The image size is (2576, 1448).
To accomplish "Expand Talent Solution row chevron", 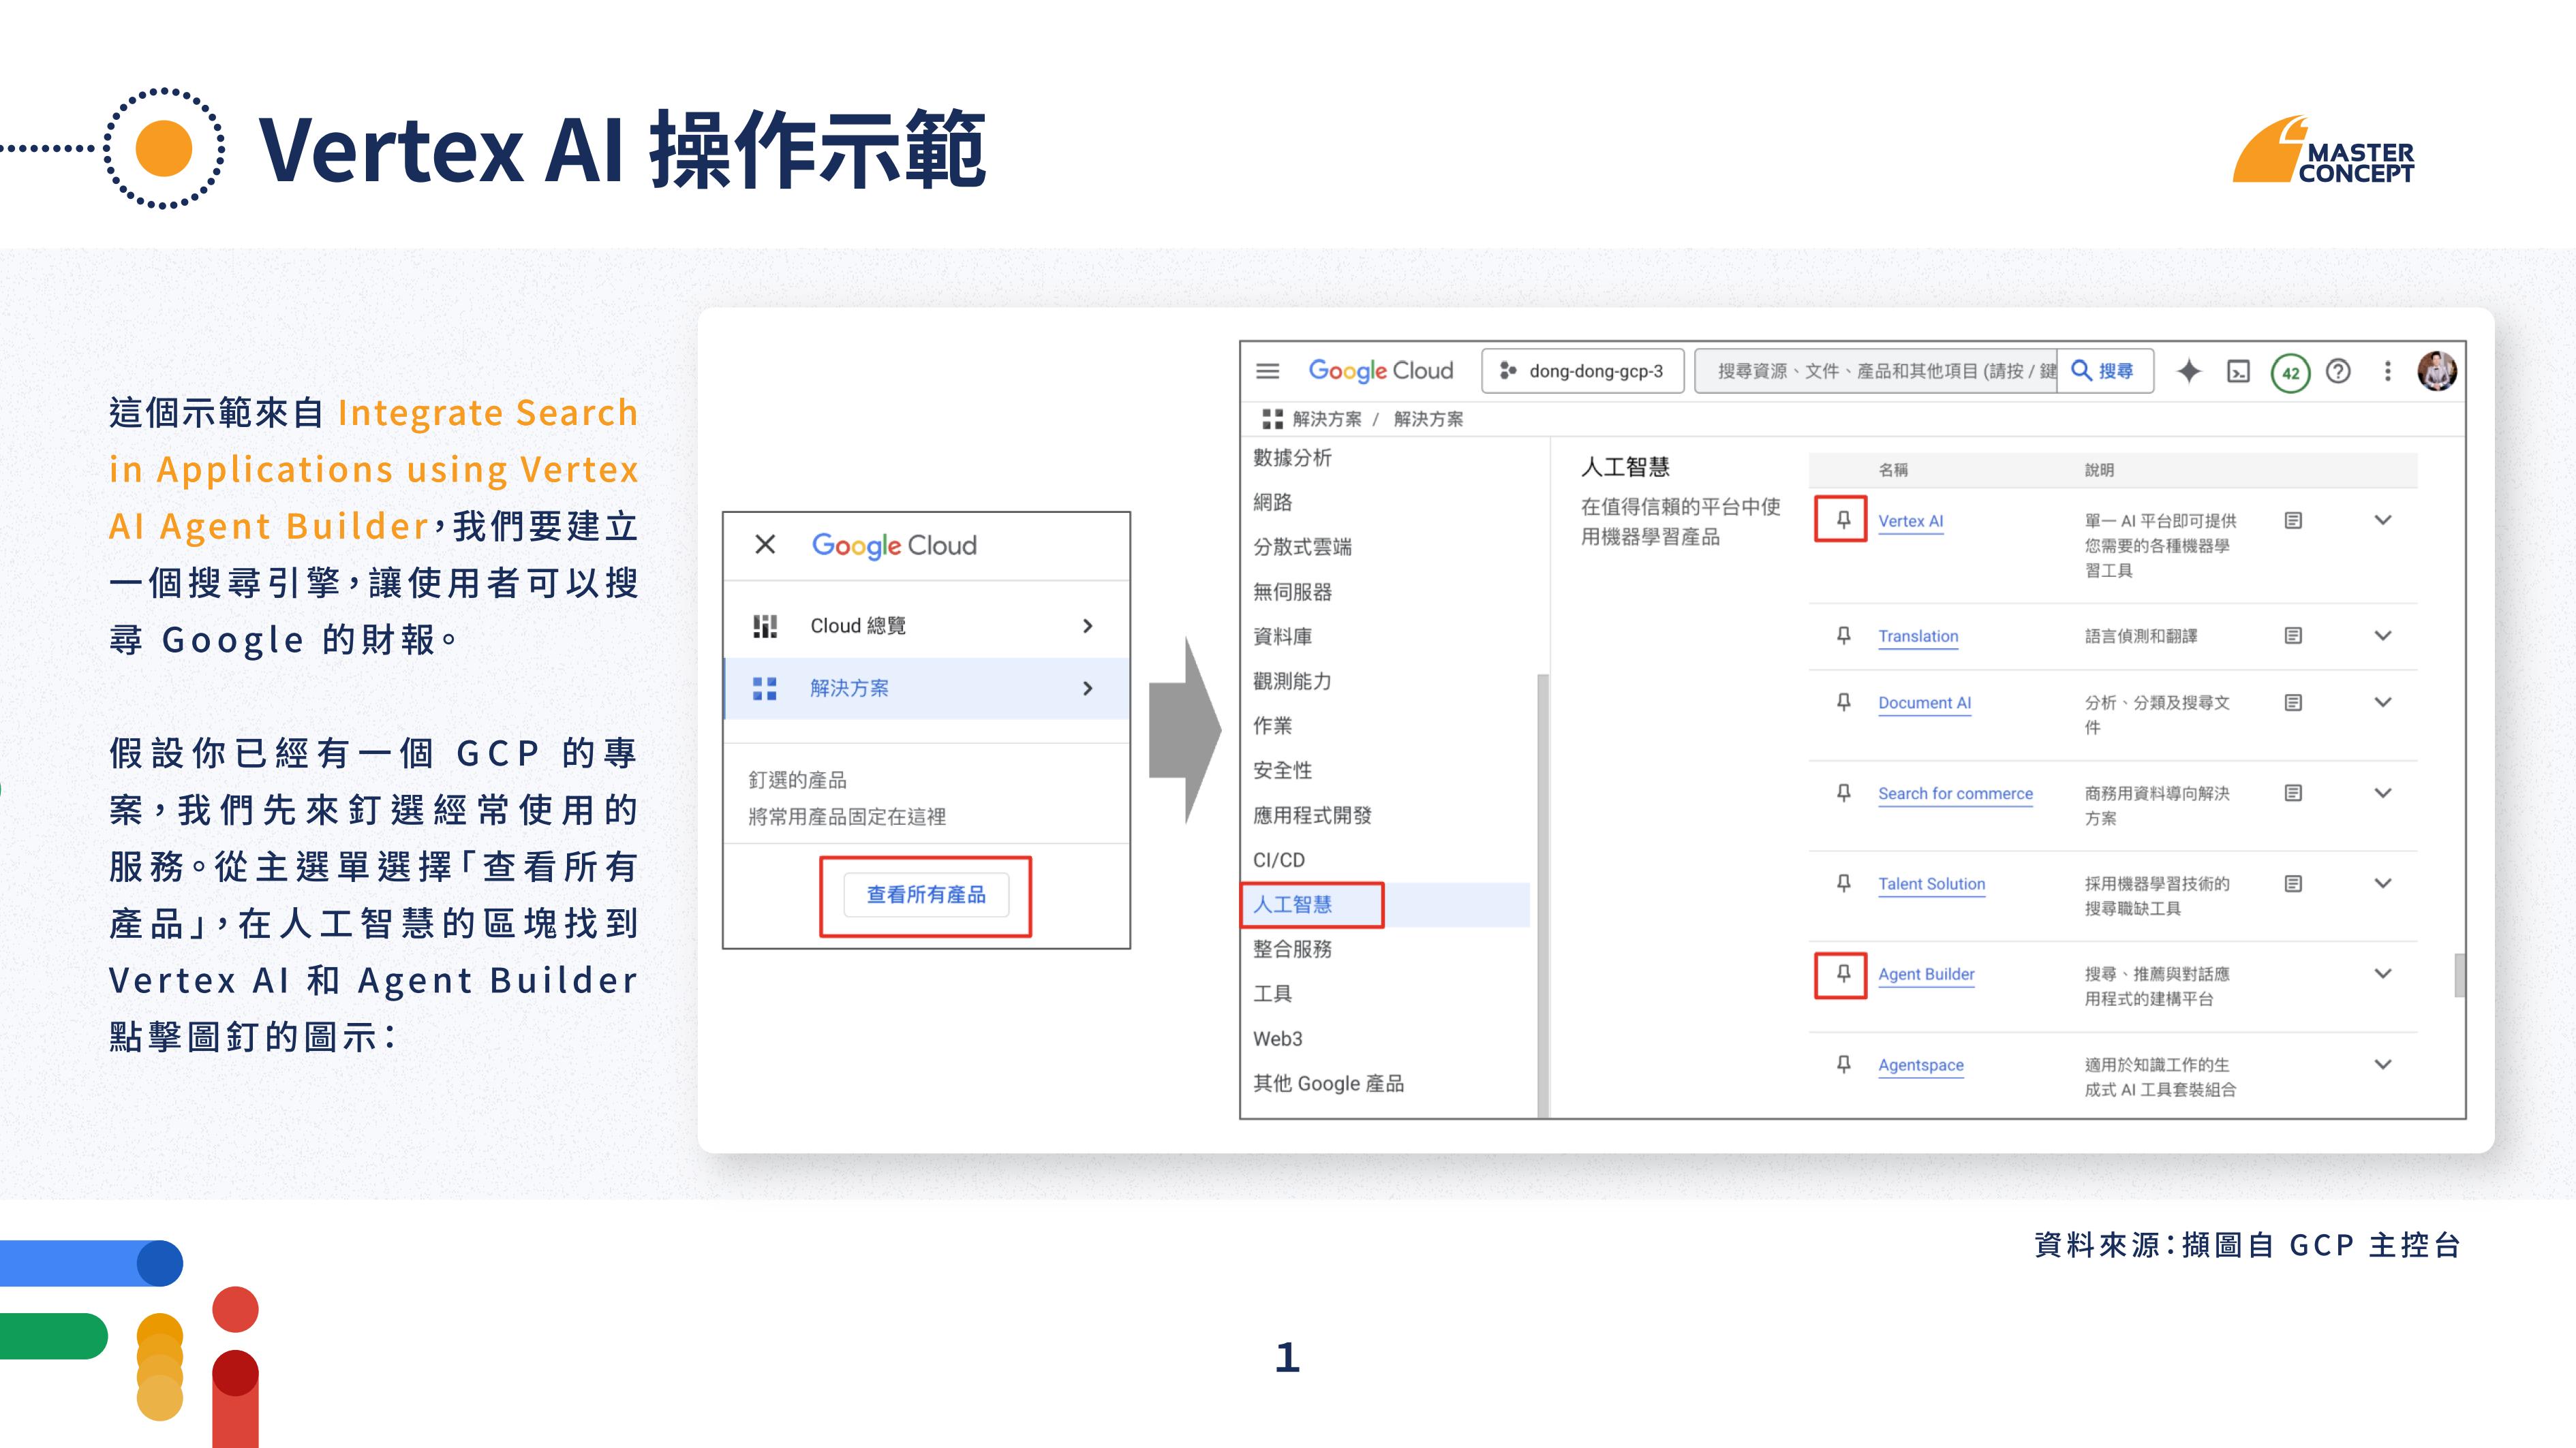I will 2383,883.
